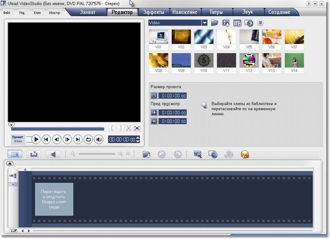Toggle the repeat playback button

pos(88,140)
